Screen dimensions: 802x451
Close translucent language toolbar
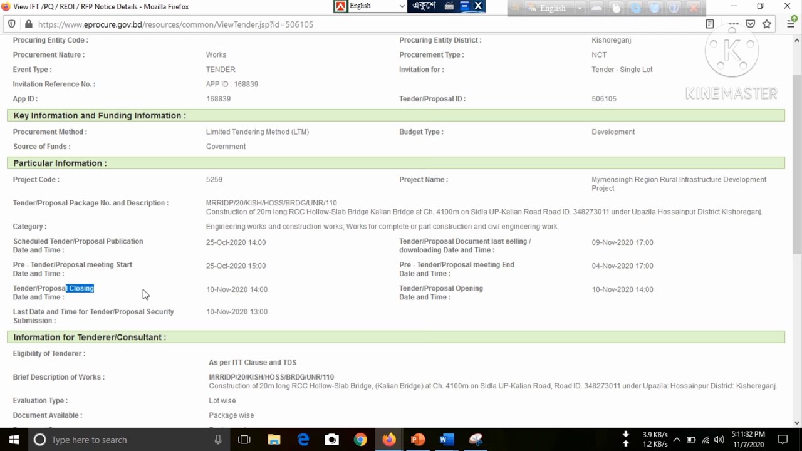click(694, 8)
